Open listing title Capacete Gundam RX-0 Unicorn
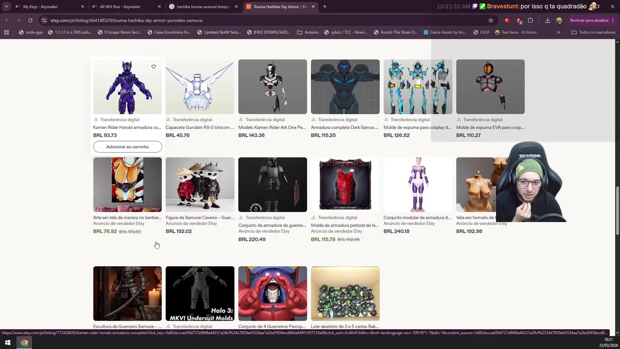 (x=200, y=127)
